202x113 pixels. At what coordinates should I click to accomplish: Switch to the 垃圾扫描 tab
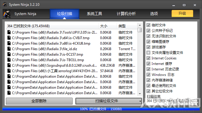(x=65, y=14)
